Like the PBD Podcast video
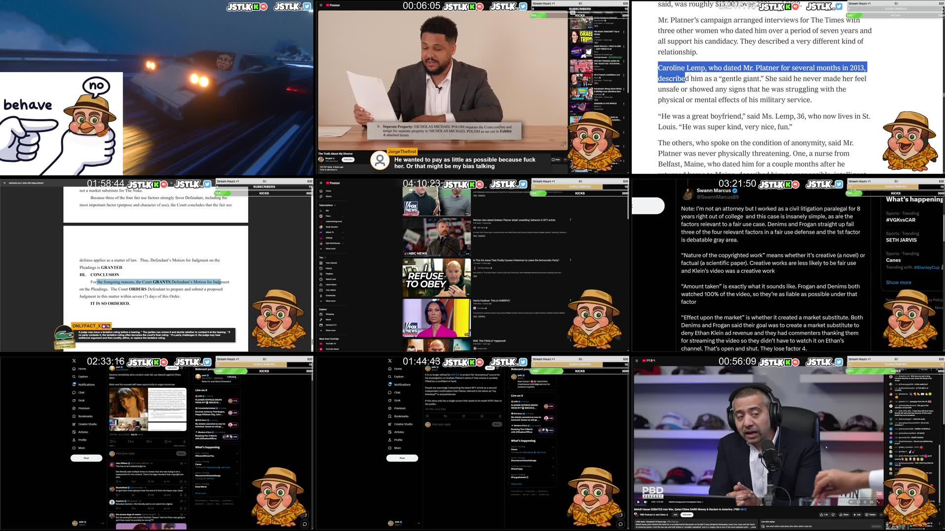Image resolution: width=945 pixels, height=531 pixels. click(824, 515)
